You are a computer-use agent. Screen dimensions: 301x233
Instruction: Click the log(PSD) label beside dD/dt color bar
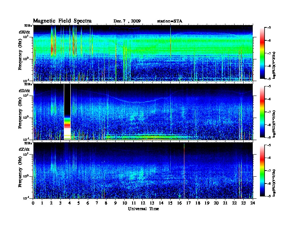pyautogui.click(x=274, y=124)
